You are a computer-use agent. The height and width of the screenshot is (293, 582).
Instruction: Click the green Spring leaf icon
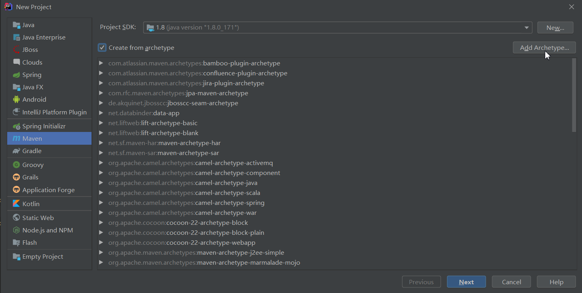[x=16, y=75]
